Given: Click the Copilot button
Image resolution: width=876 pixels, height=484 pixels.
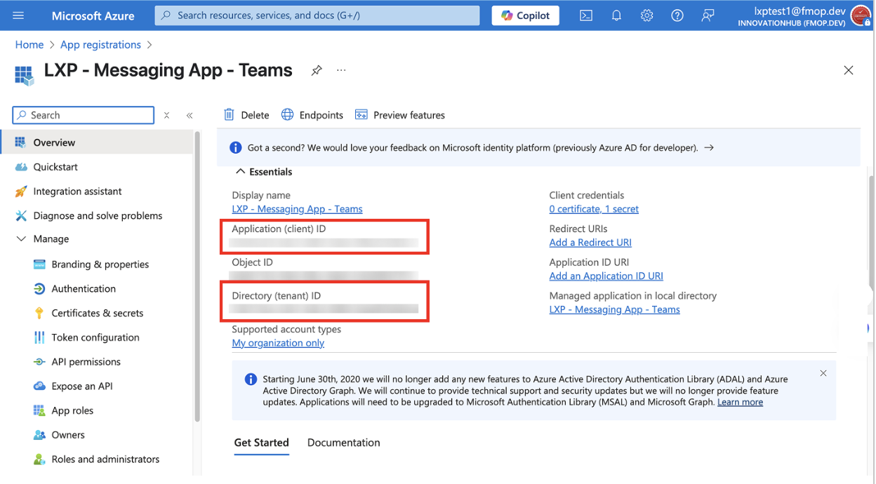Looking at the screenshot, I should (x=526, y=15).
